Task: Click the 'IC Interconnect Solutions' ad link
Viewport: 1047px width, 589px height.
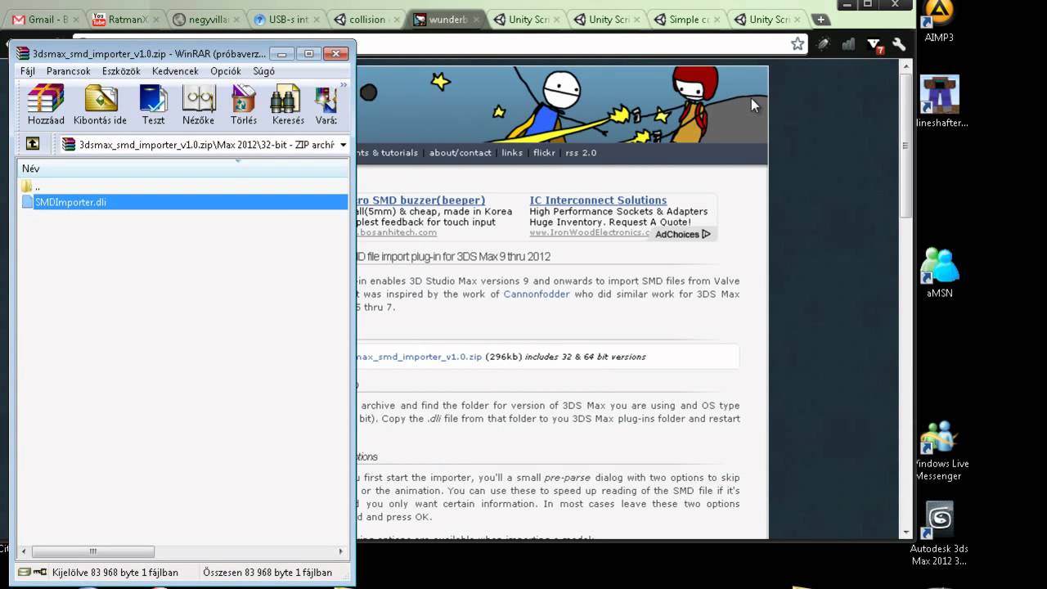Action: coord(598,200)
